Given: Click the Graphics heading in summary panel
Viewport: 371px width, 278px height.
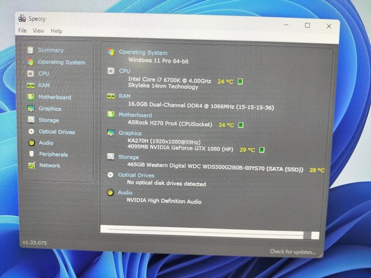Looking at the screenshot, I should pyautogui.click(x=130, y=133).
